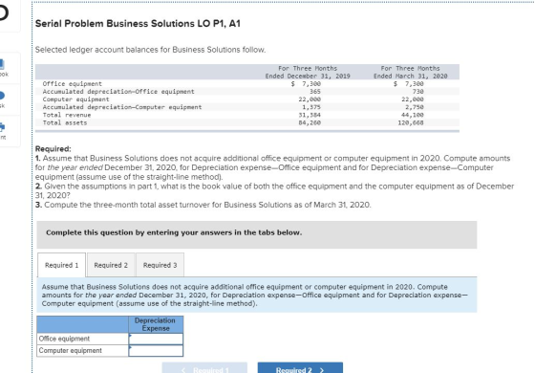Click the 365 accumulated depreciation value
The width and height of the screenshot is (535, 373).
[315, 92]
